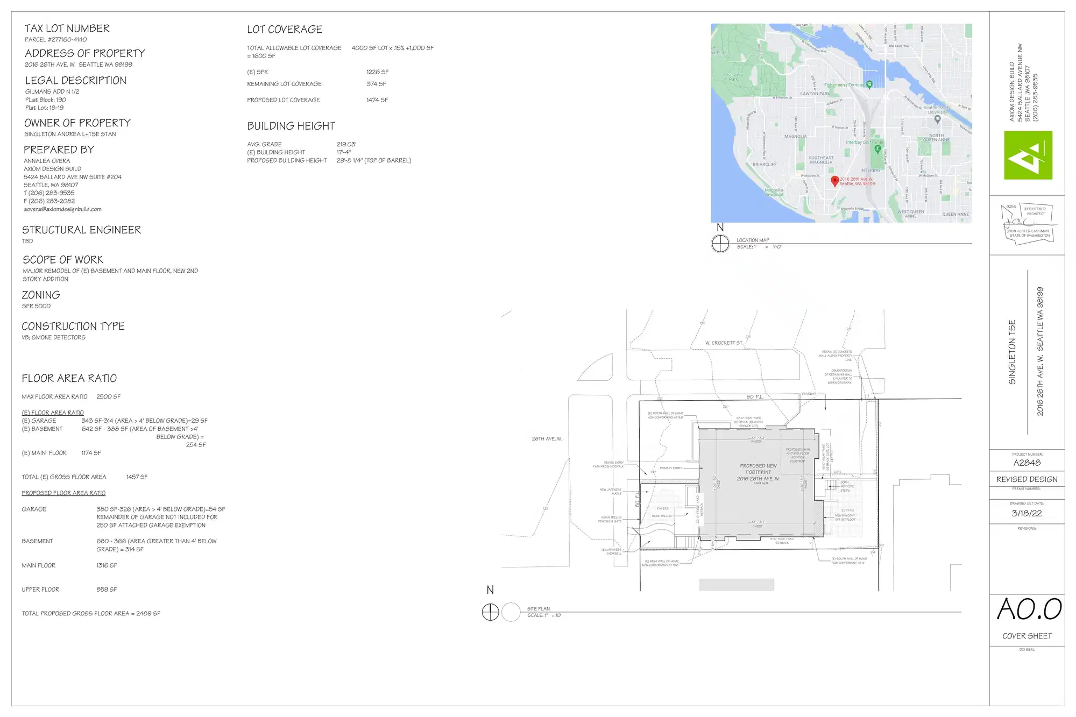This screenshot has width=1076, height=717.
Task: Click the location map image
Action: 841,123
